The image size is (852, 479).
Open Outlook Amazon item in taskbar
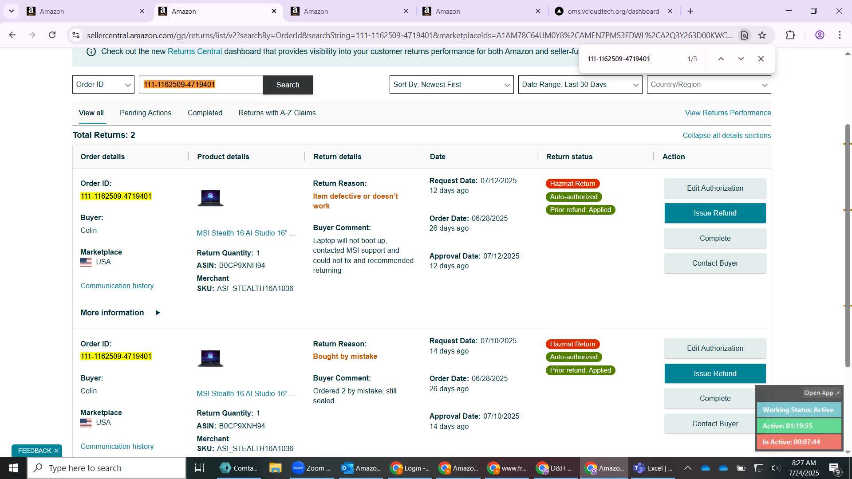[x=361, y=468]
